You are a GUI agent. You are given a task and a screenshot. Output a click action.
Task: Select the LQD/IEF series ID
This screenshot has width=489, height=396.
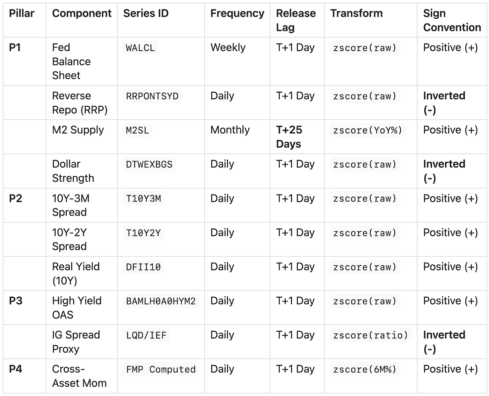146,335
